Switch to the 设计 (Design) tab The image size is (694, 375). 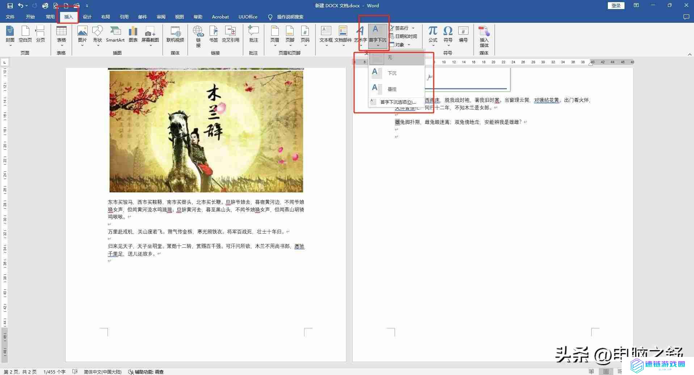click(x=87, y=17)
